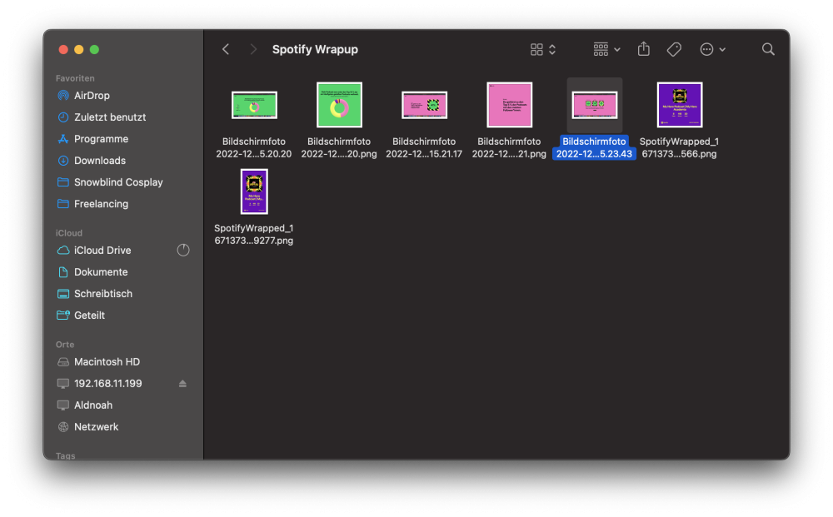Minimize the window with yellow button
The image size is (833, 517).
[78, 50]
